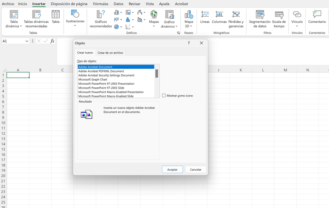Image resolution: width=329 pixels, height=208 pixels.
Task: Insert a Comentario
Action: [317, 17]
